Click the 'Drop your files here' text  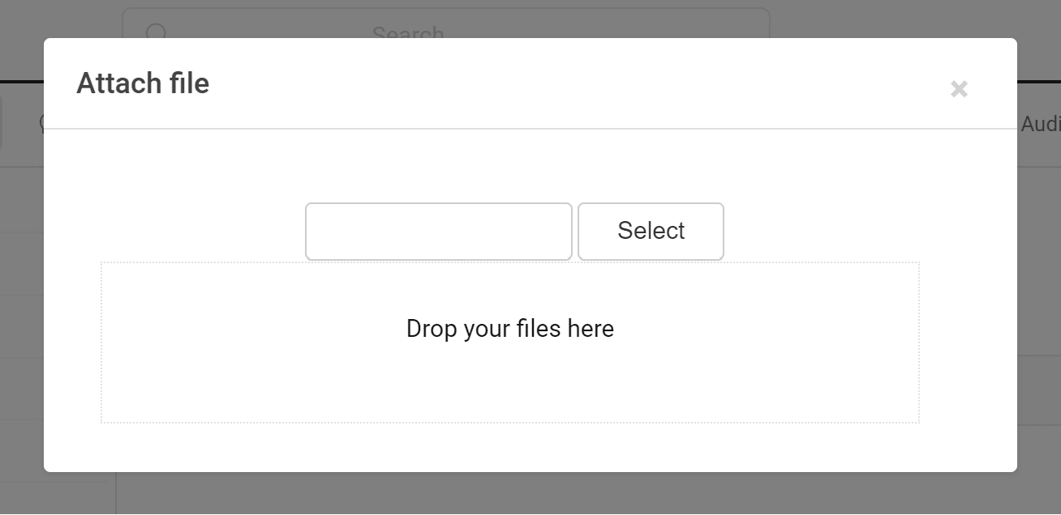(x=509, y=329)
